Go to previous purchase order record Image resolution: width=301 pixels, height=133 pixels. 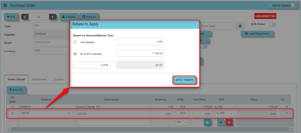pos(25,17)
